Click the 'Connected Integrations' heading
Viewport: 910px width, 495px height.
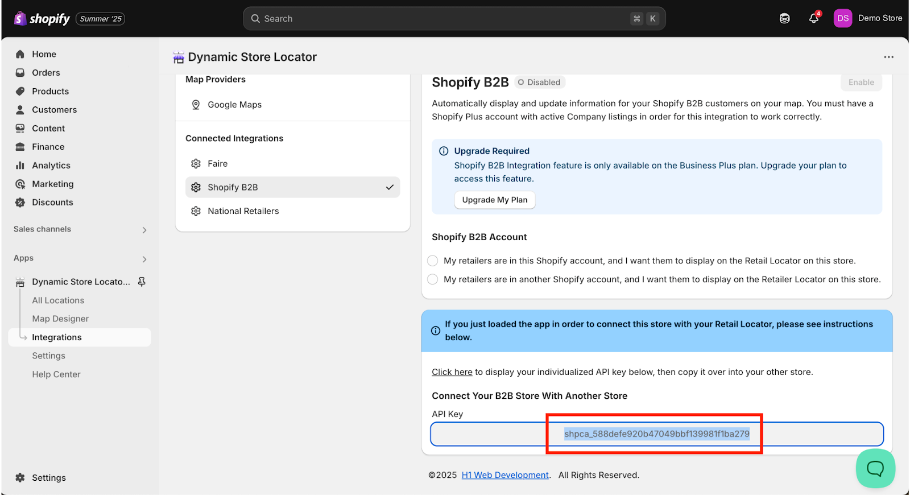point(234,138)
